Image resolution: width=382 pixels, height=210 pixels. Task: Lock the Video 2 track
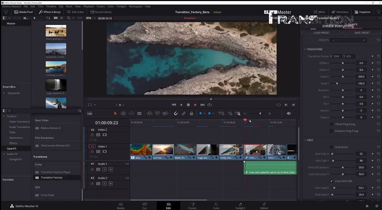click(x=92, y=135)
